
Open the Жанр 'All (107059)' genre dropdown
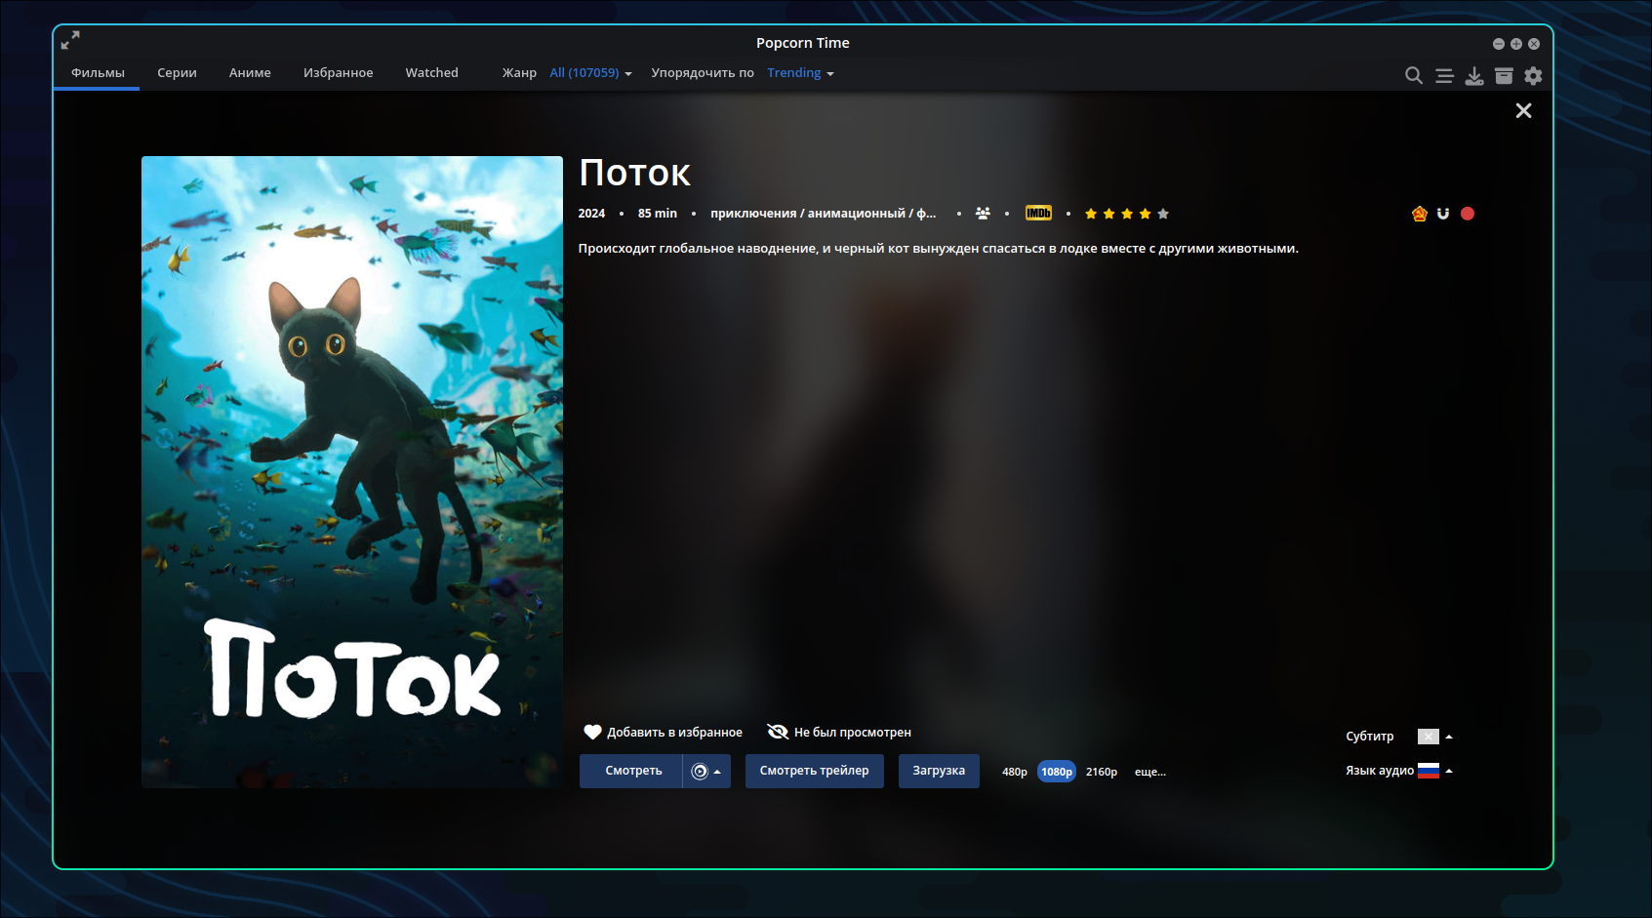590,73
